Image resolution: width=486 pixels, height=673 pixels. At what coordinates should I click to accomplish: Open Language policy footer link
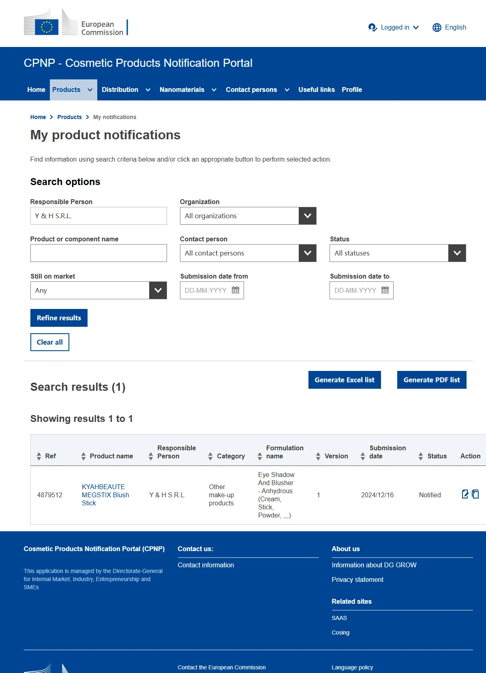coord(352,667)
